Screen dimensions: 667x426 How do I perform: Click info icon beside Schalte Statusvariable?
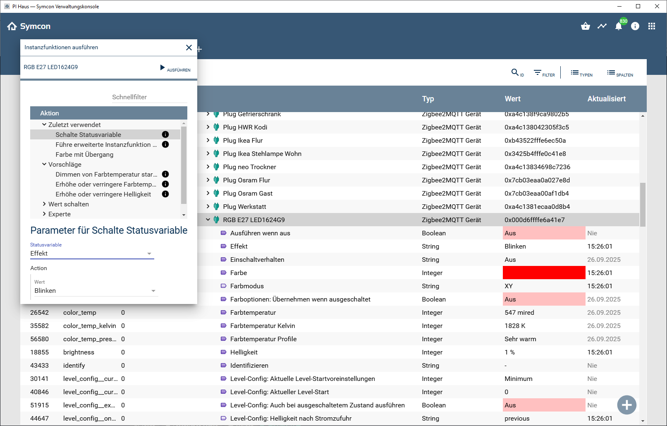pos(165,134)
